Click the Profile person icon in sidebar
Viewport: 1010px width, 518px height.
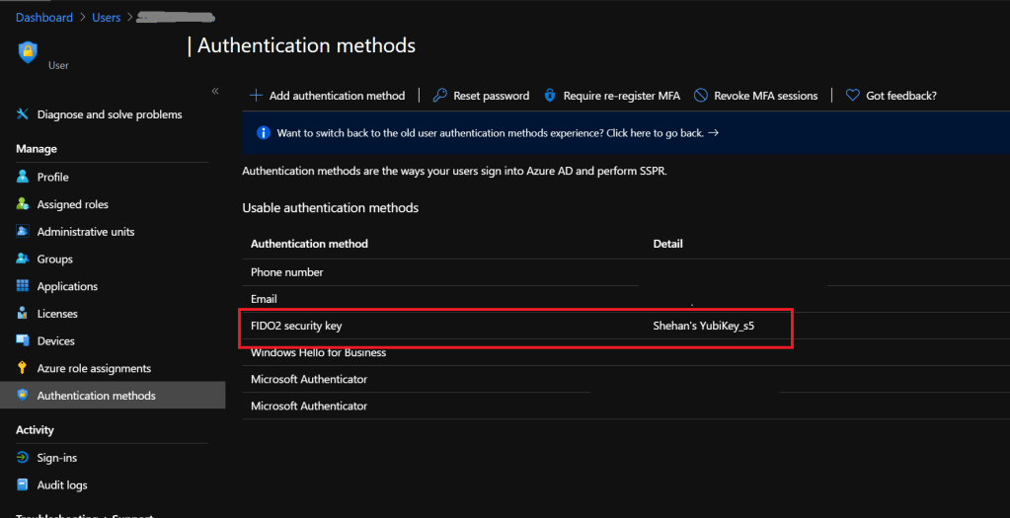(x=23, y=178)
